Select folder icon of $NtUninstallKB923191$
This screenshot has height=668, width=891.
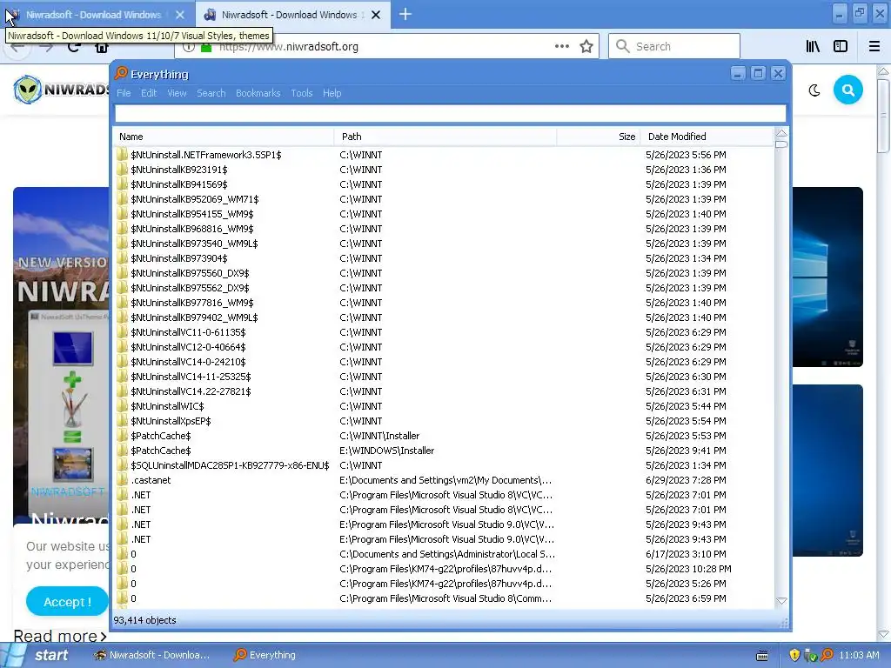[x=122, y=170]
